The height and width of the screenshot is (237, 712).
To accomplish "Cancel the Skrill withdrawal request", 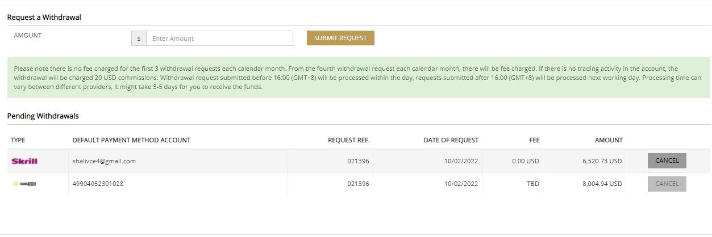I will [667, 161].
